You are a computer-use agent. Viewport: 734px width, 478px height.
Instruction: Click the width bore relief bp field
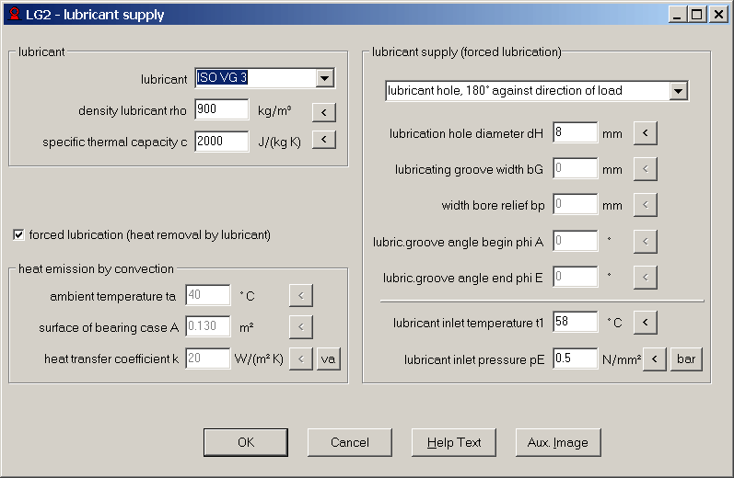point(575,204)
